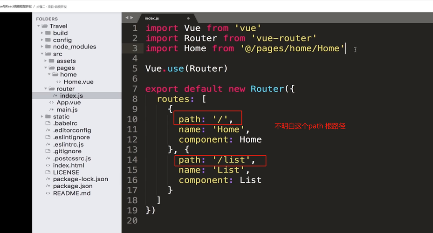Collapse the home folder arrow
This screenshot has width=433, height=233.
(x=49, y=75)
